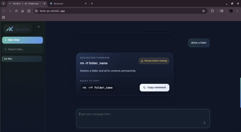
Task: Go to browser home page
Action: pos(23,11)
